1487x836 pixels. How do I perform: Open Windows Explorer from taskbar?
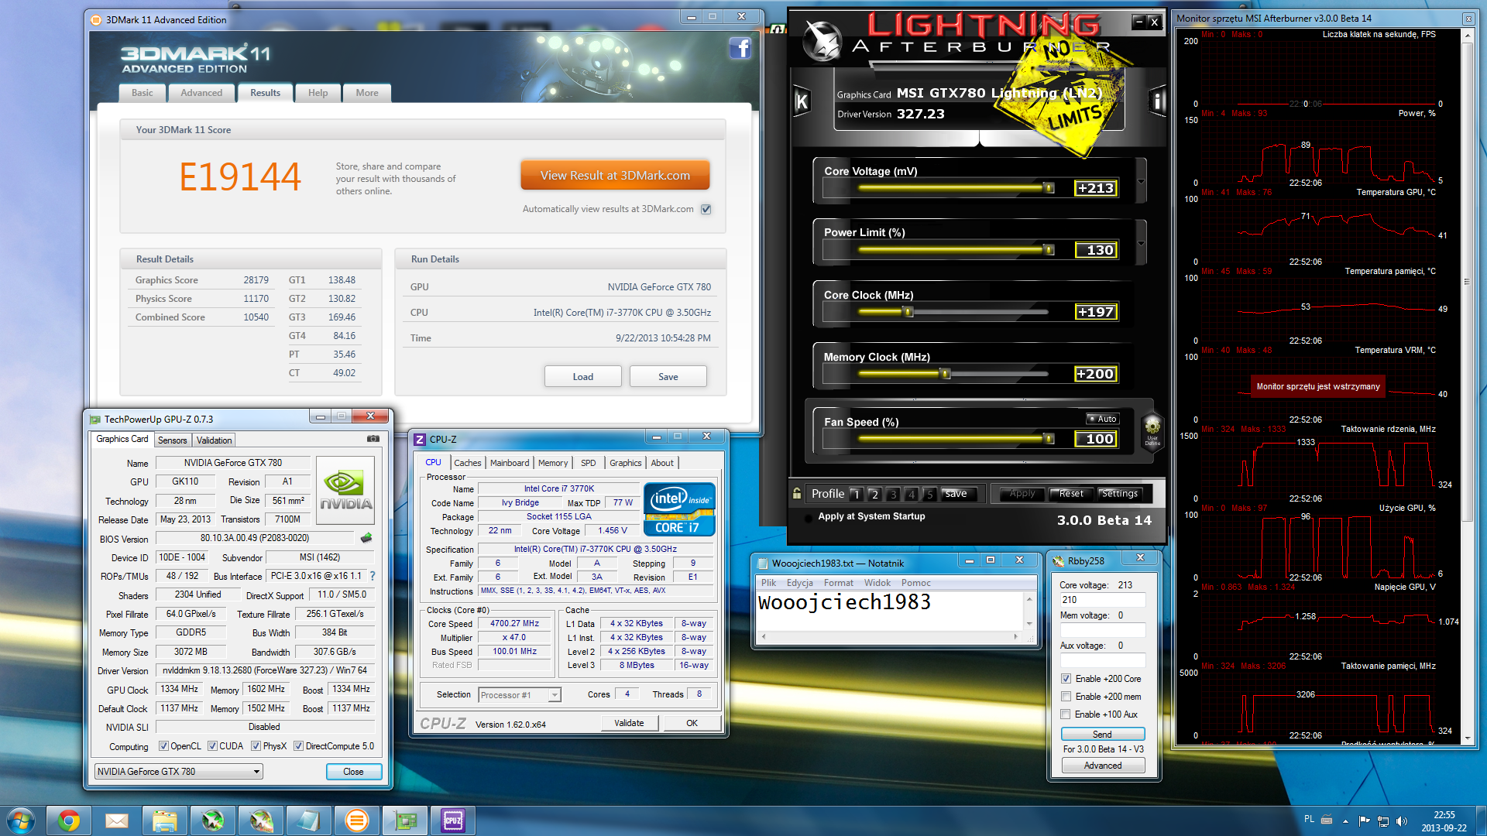(165, 821)
